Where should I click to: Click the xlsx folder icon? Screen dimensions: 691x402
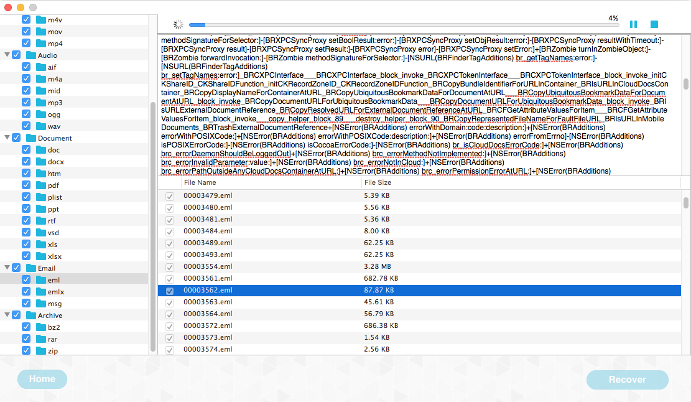tap(41, 256)
